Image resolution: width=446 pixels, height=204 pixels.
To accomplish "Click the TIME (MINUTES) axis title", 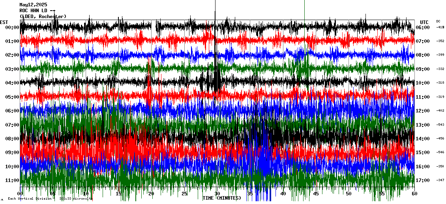I will [222, 198].
